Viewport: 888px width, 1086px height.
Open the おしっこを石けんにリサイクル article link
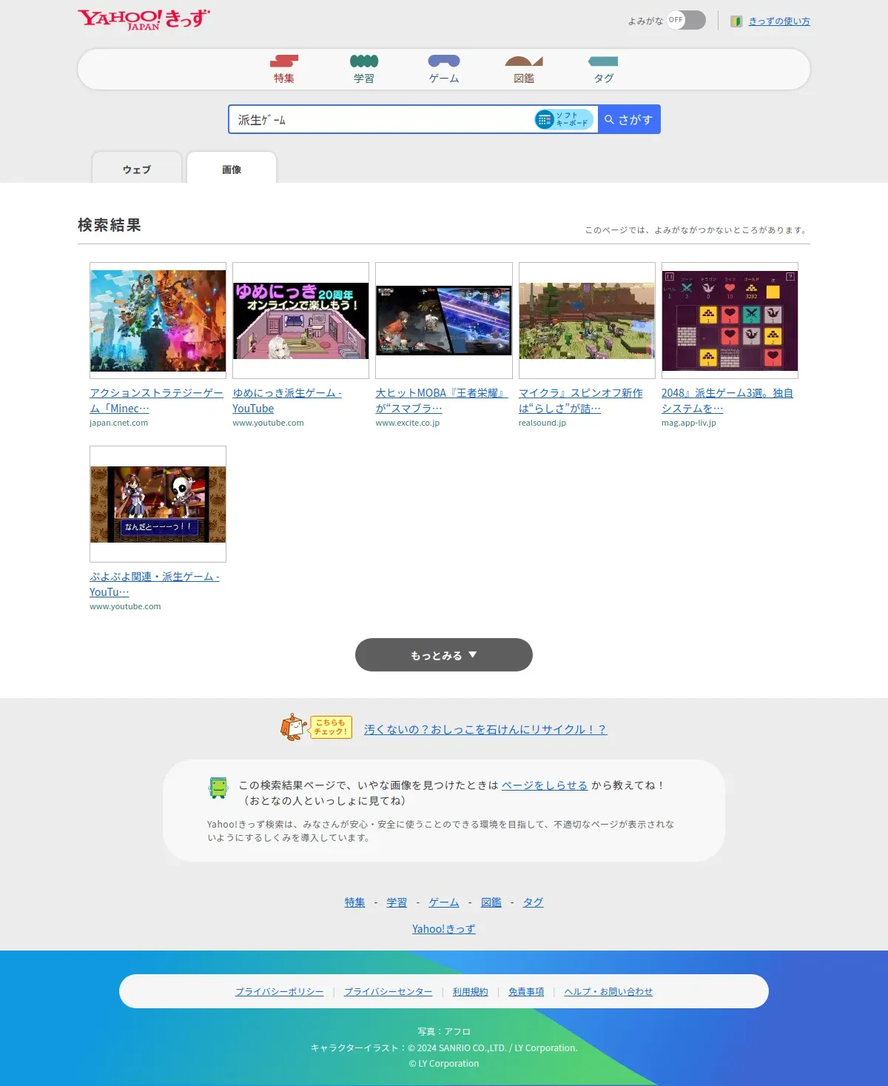[485, 729]
